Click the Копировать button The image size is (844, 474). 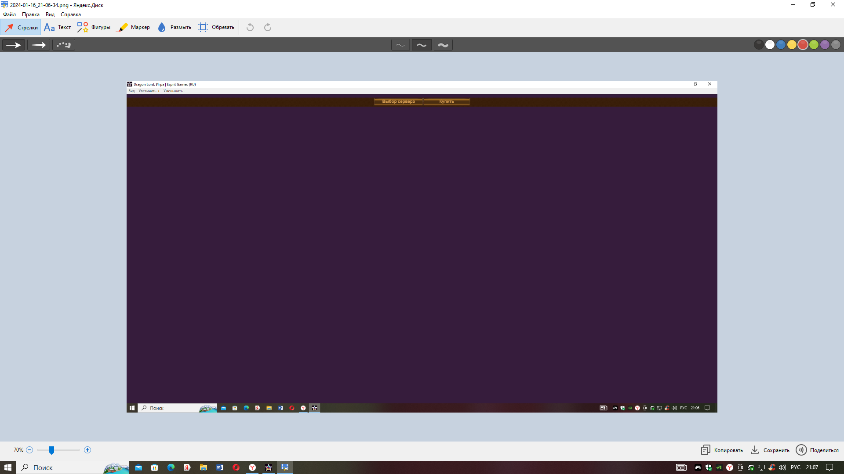tap(722, 450)
